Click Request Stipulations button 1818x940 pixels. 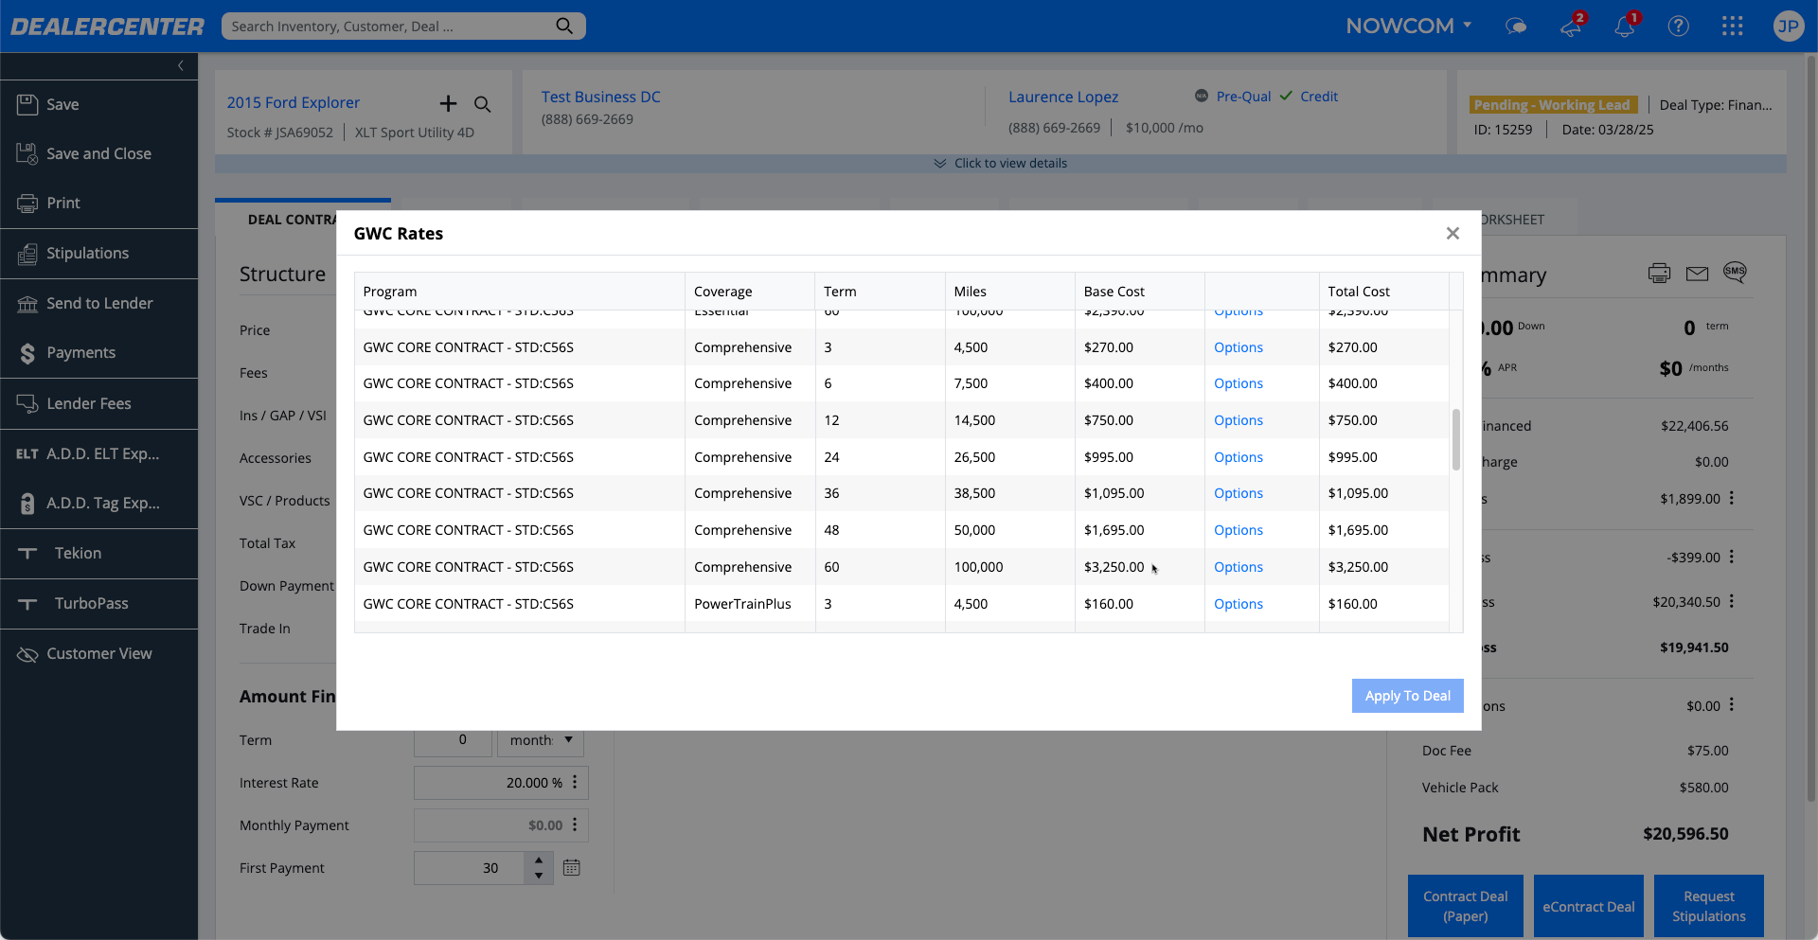point(1708,906)
